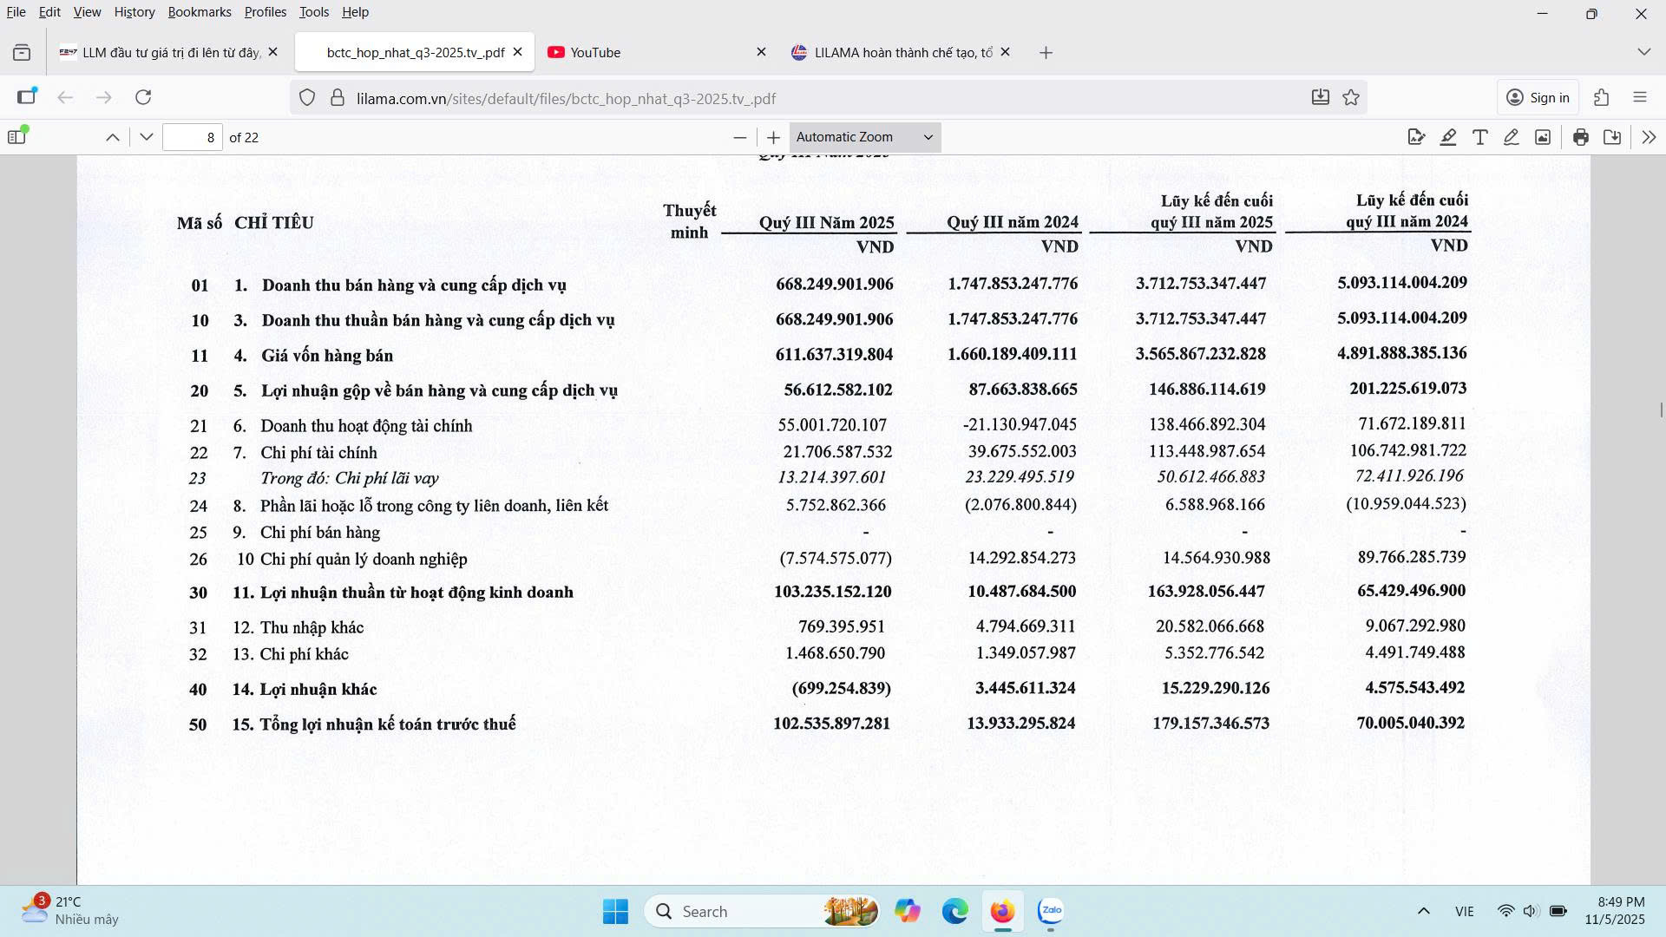
Task: Open the Automatic Zoom dropdown
Action: tap(864, 137)
